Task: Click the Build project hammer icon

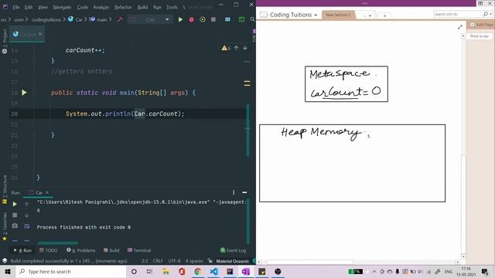Action: pos(120,19)
